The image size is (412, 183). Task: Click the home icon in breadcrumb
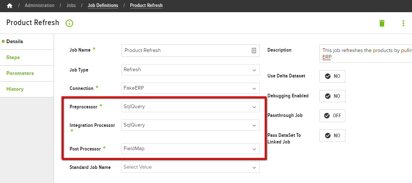(10, 6)
